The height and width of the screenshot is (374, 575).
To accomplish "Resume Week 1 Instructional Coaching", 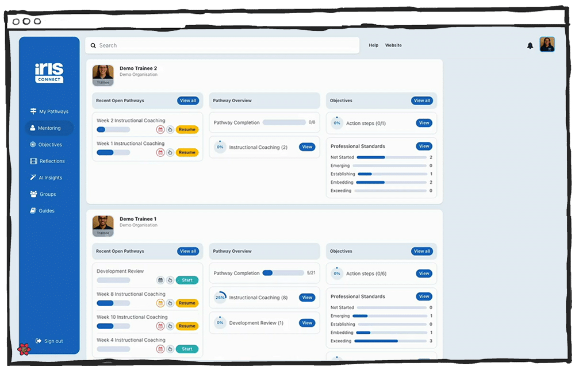I will pyautogui.click(x=187, y=152).
